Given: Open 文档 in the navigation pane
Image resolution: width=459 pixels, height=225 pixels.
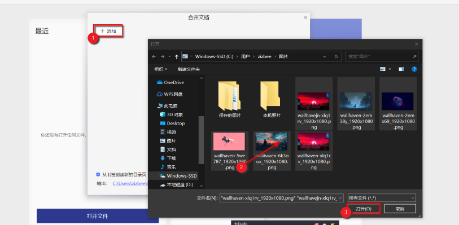Looking at the screenshot, I should point(168,149).
